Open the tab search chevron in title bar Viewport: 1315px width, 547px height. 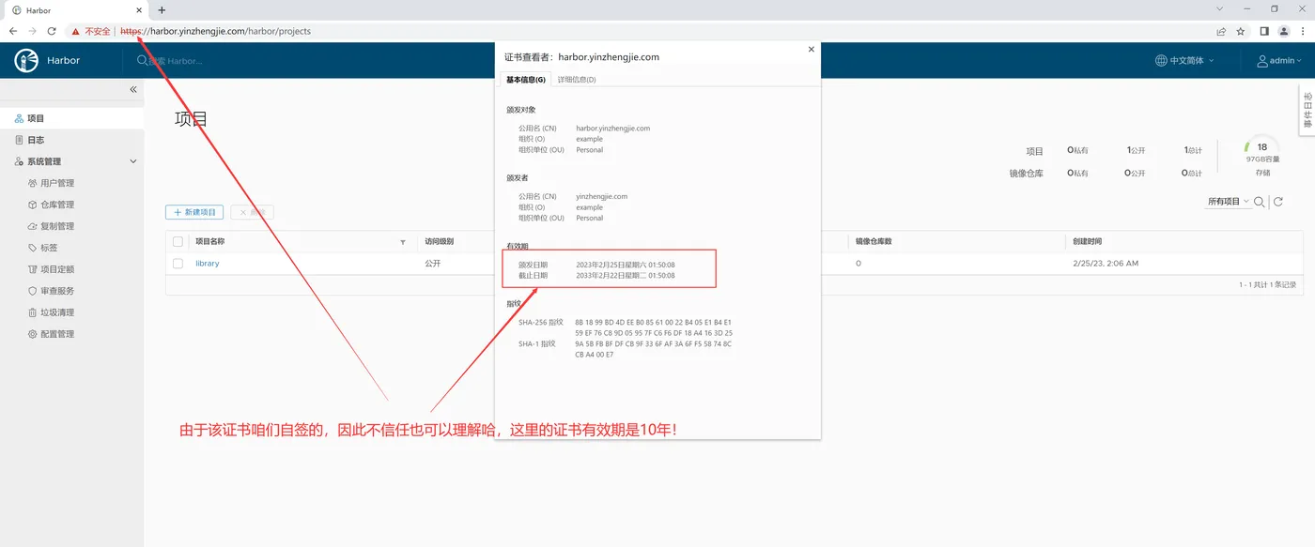pos(1218,8)
